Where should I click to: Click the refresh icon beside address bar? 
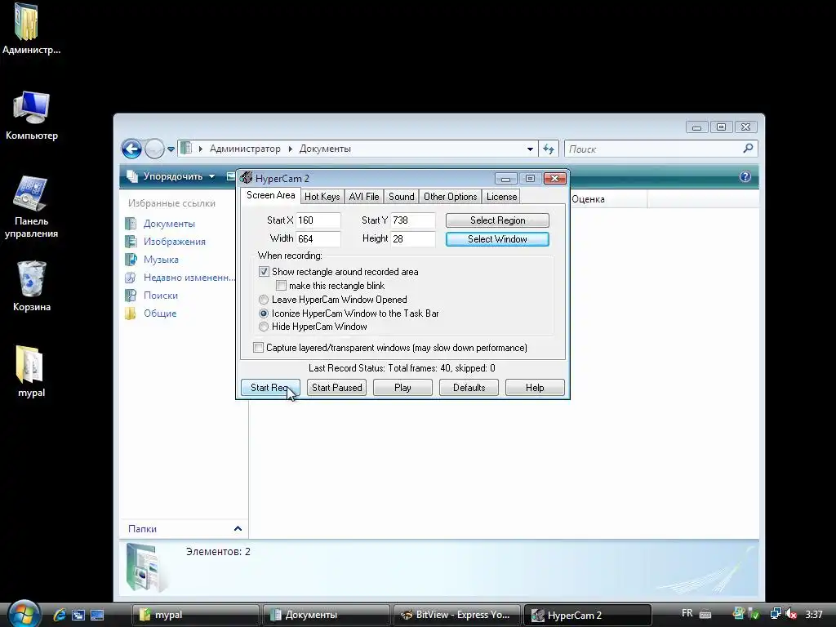pyautogui.click(x=549, y=149)
